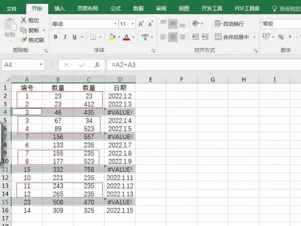
Task: Open fill color dropdown arrow
Action: pyautogui.click(x=119, y=37)
